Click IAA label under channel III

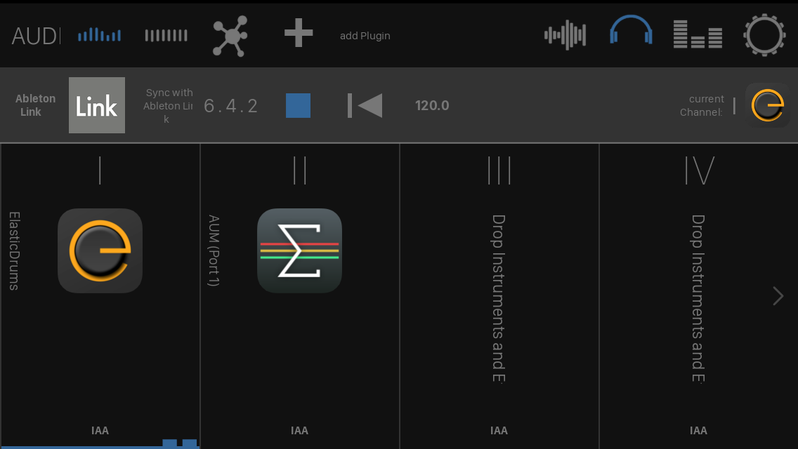[x=499, y=431]
